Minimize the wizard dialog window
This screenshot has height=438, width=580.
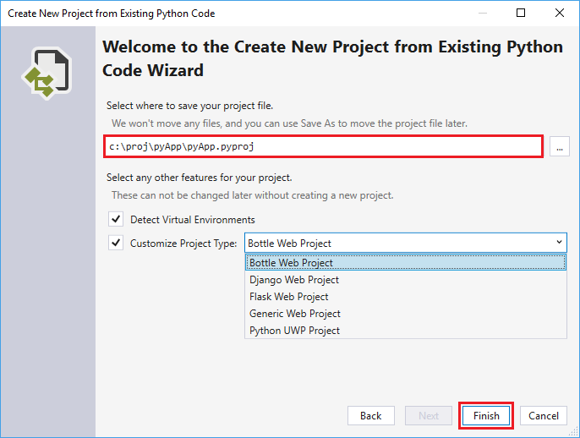[x=482, y=14]
